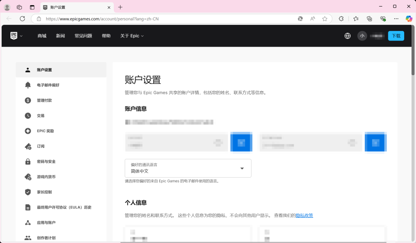The image size is (416, 243).
Task: Open 电子邮件偏好 email preferences
Action: tap(48, 85)
